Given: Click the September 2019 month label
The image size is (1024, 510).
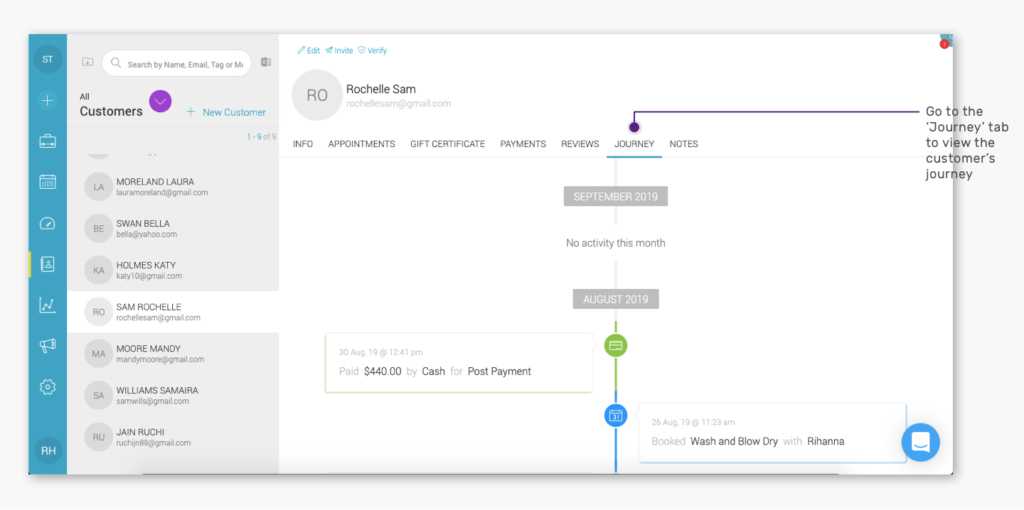Looking at the screenshot, I should [x=616, y=197].
